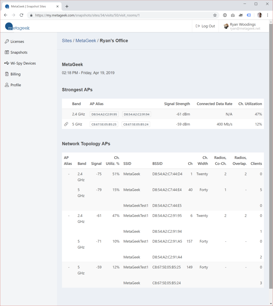The image size is (273, 306).
Task: Click the Log Out link
Action: pyautogui.click(x=205, y=26)
